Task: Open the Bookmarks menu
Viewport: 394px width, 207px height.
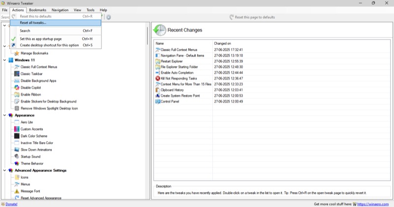Action: coord(38,10)
